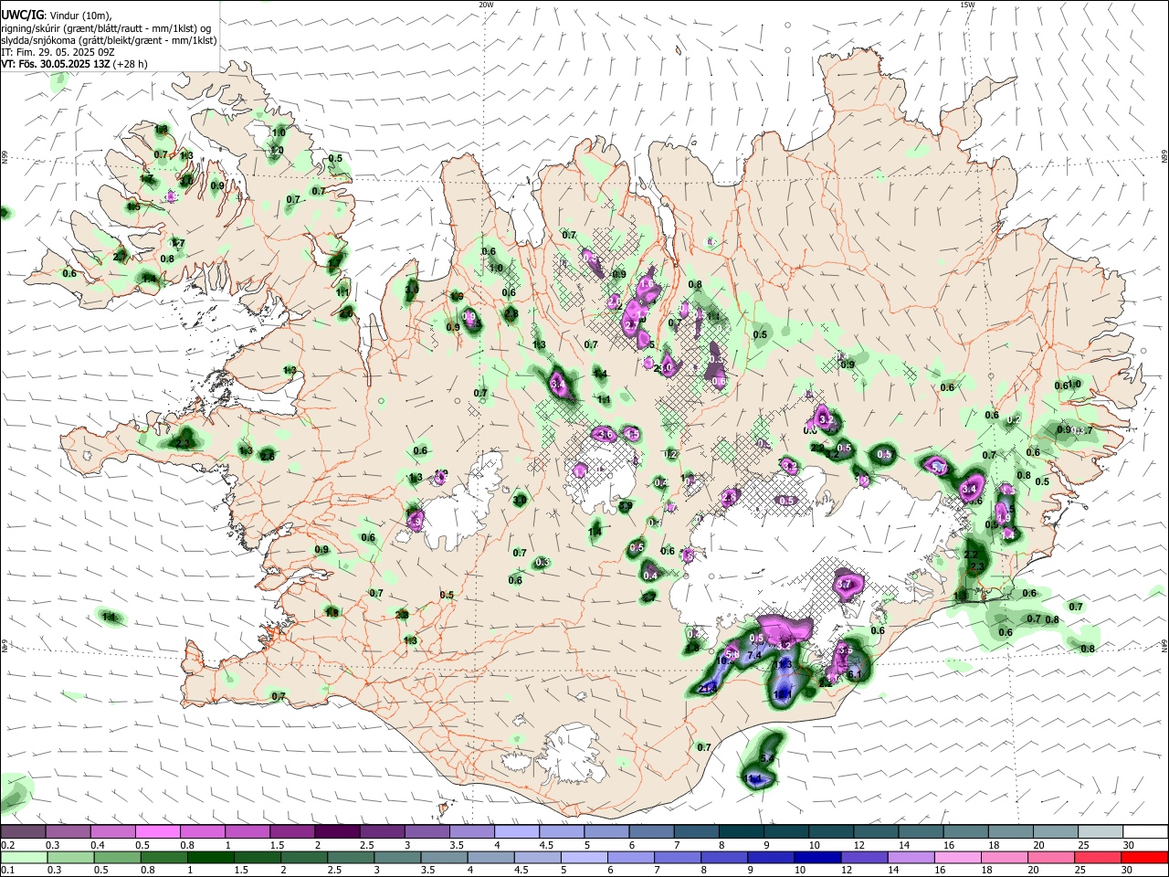1169x877 pixels.
Task: Click the darkest purple swatch labelled 2 in the upper legend row
Action: click(x=337, y=832)
